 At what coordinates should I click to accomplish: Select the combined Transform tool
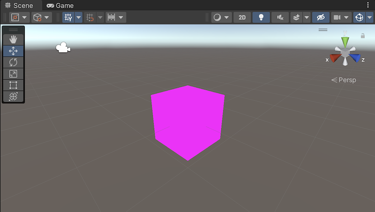[x=13, y=96]
